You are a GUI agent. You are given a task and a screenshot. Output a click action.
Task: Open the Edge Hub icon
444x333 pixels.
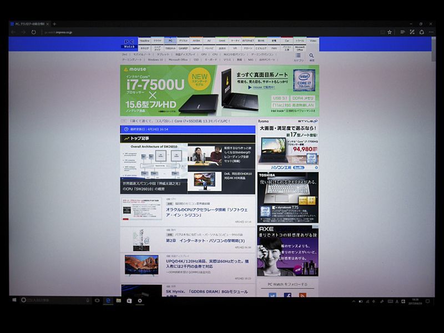coord(402,32)
